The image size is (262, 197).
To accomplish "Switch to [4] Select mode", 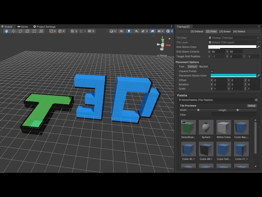I will coord(239,31).
